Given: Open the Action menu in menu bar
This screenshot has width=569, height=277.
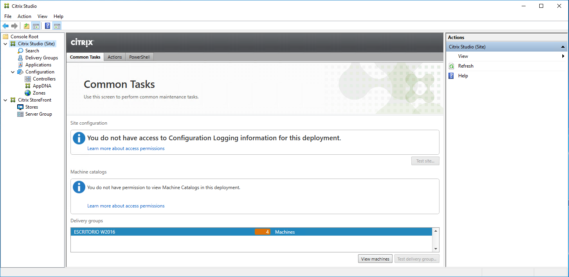Looking at the screenshot, I should (x=24, y=16).
